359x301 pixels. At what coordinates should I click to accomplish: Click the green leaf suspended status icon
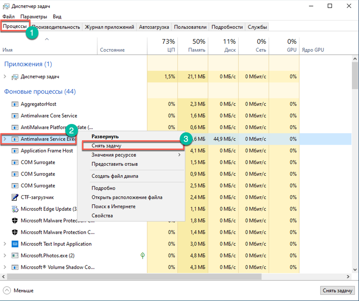pyautogui.click(x=143, y=255)
